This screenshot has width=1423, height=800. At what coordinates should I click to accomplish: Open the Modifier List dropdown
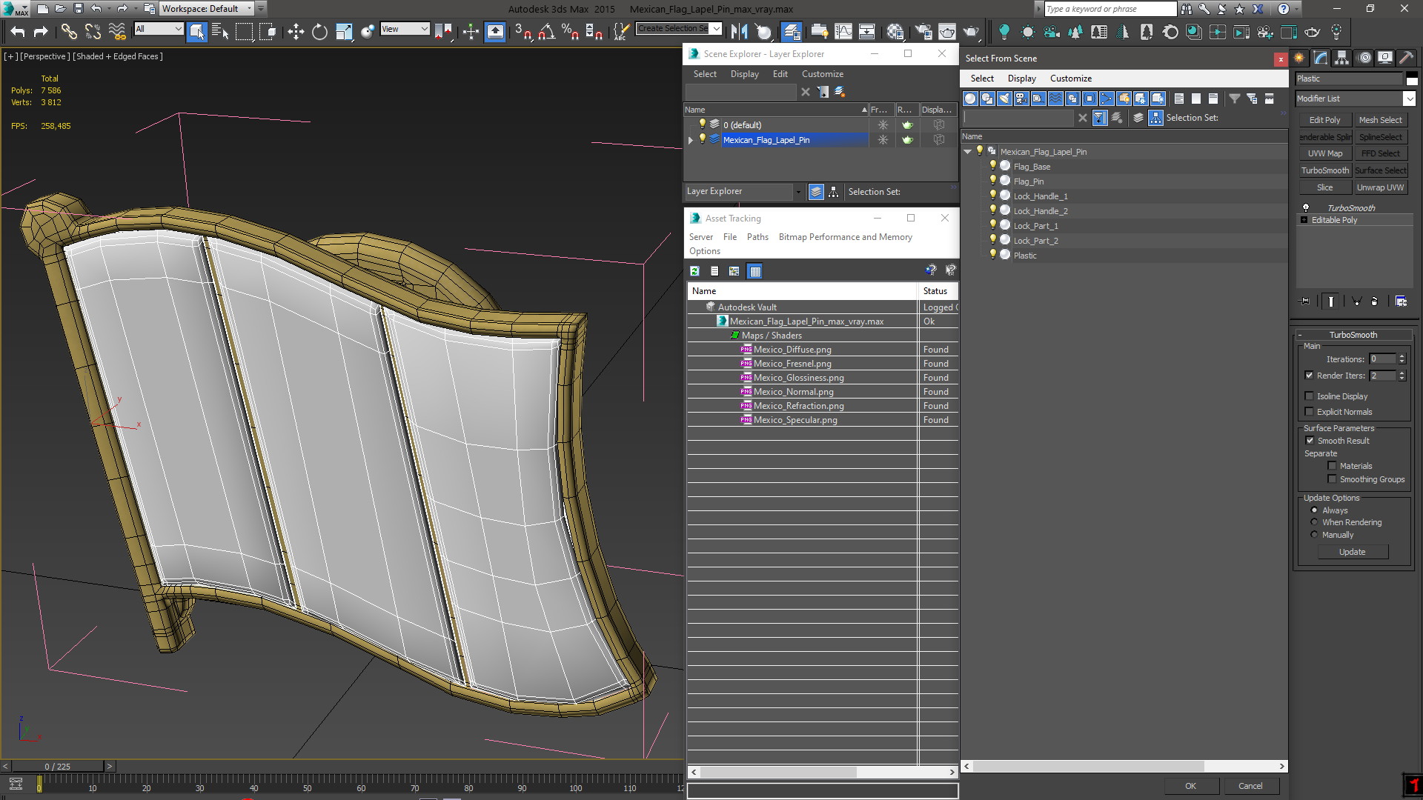coord(1409,99)
